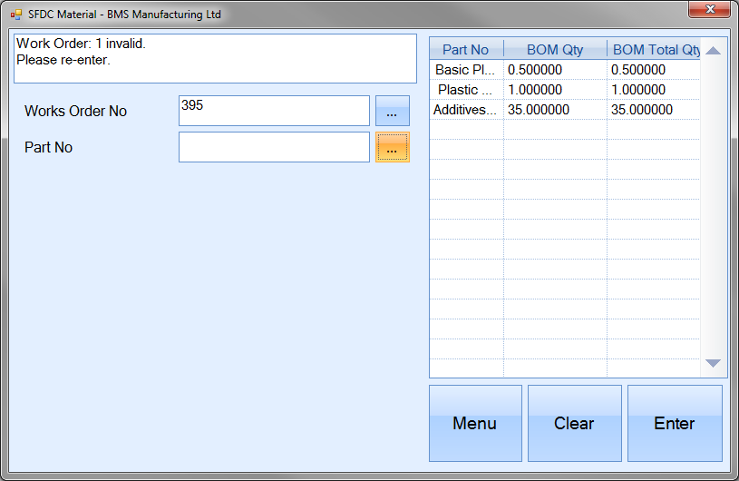Viewport: 739px width, 481px height.
Task: Click the Work Order invalid message box
Action: tap(215, 58)
